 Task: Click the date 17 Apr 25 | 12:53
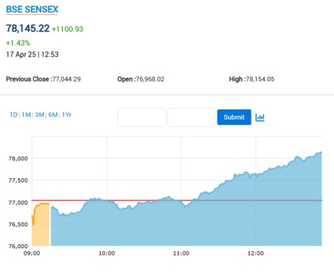32,55
